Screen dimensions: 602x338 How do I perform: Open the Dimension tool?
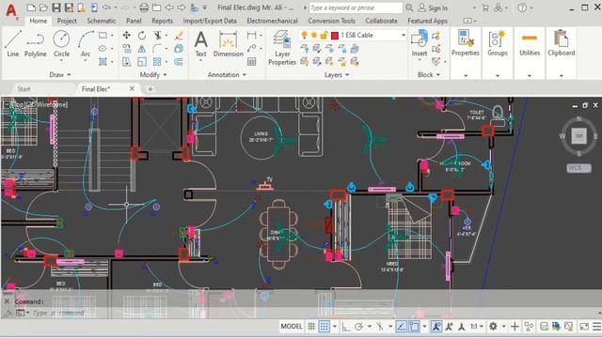[228, 44]
